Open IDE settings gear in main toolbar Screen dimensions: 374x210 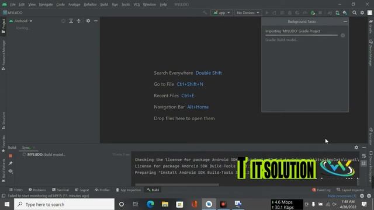pyautogui.click(x=362, y=13)
